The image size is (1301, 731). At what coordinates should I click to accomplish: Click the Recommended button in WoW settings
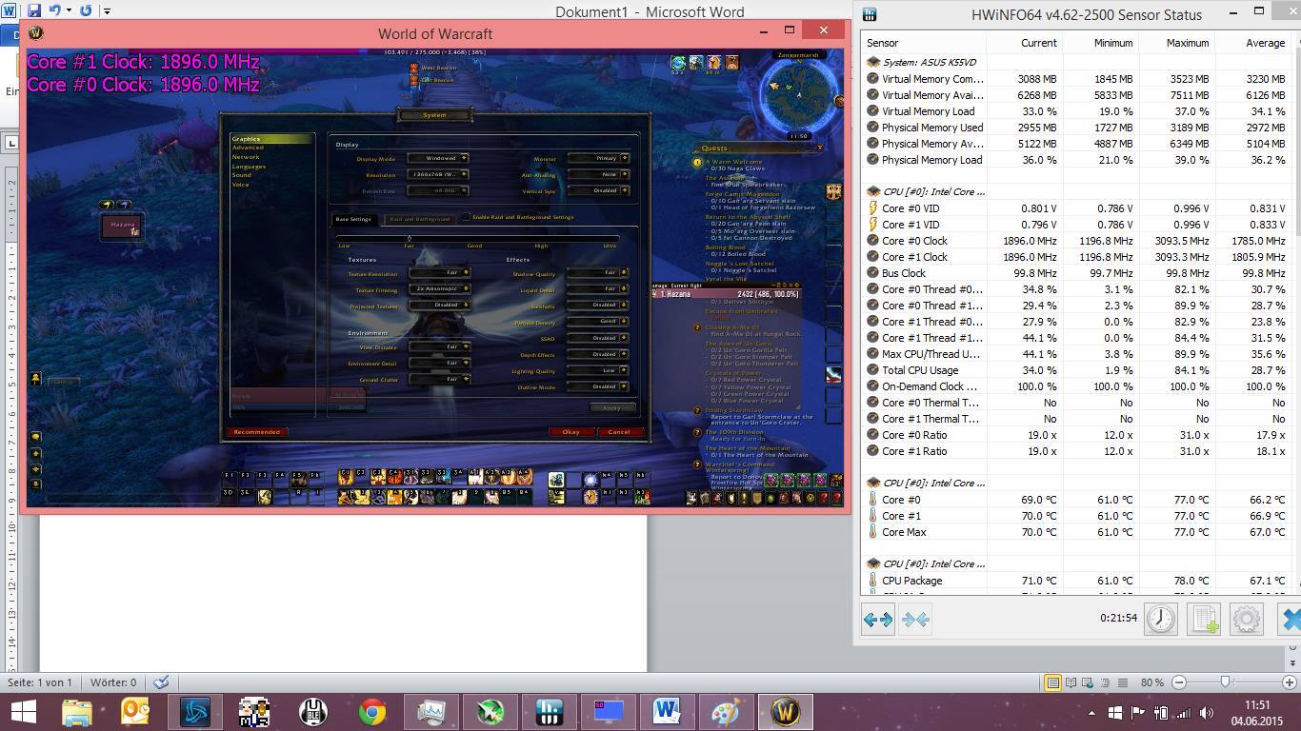[x=257, y=432]
